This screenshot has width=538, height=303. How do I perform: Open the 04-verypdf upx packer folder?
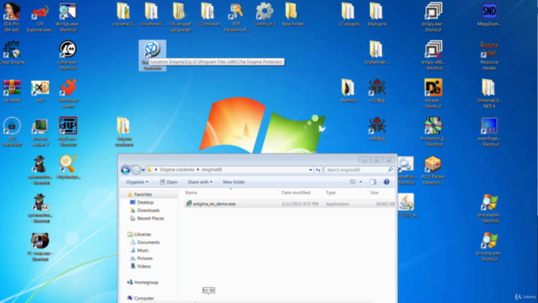(x=180, y=17)
